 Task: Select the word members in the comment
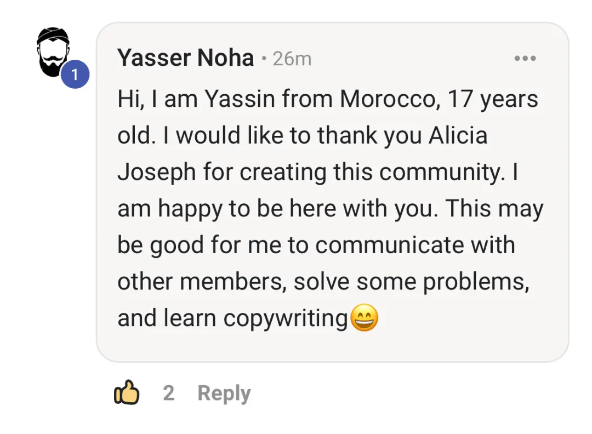click(x=234, y=282)
